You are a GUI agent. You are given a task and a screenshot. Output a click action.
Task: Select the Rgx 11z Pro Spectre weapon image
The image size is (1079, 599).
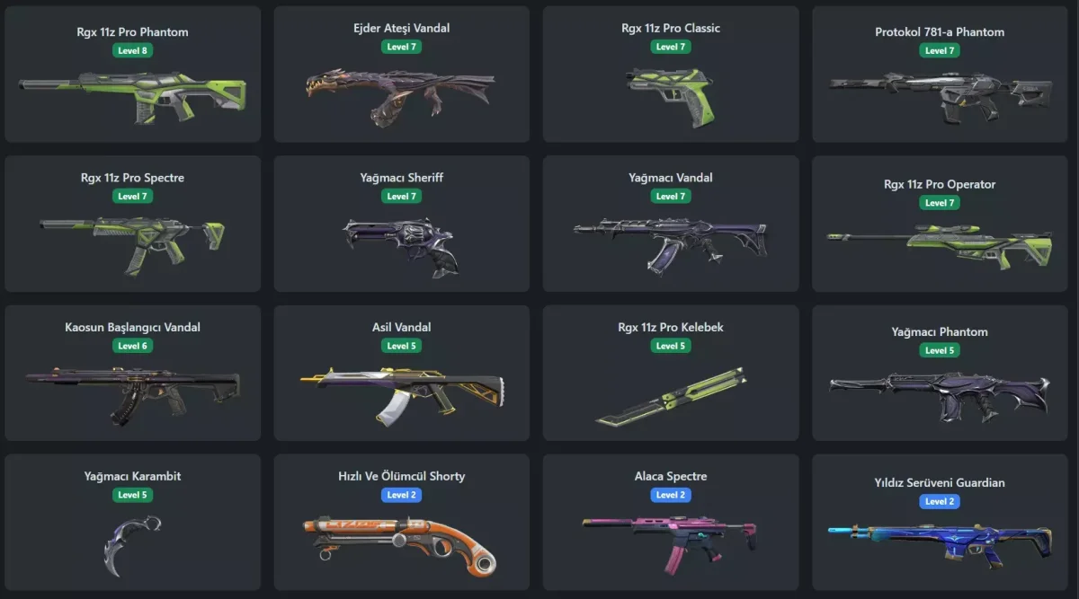coord(132,244)
